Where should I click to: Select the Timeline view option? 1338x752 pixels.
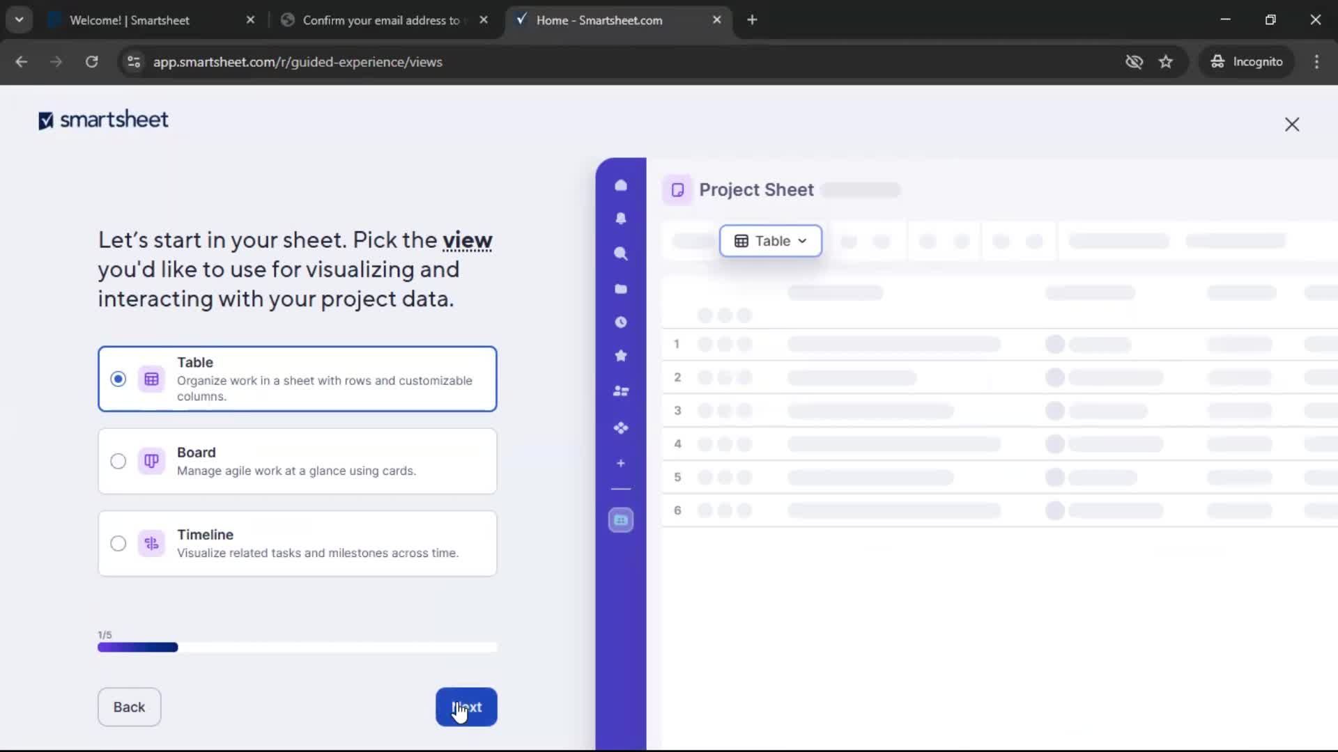[x=118, y=543]
